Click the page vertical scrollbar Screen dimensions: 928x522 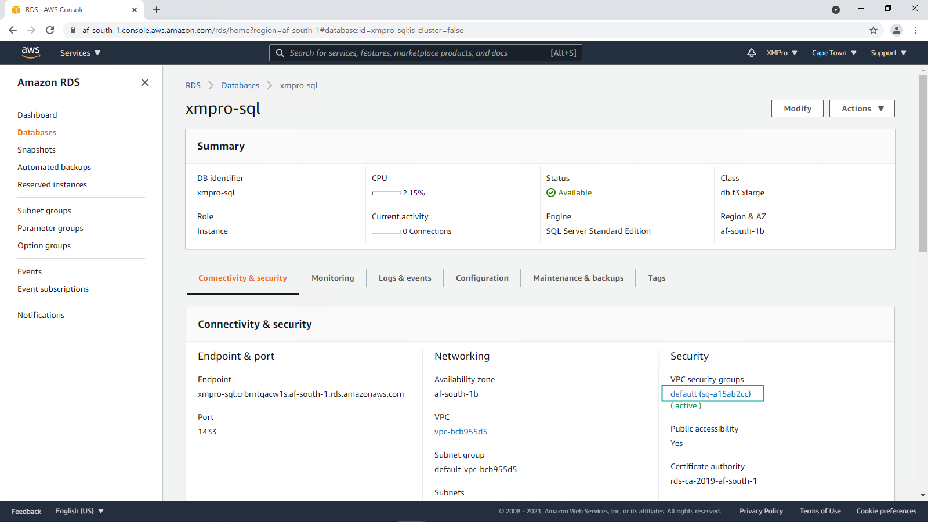click(x=923, y=162)
